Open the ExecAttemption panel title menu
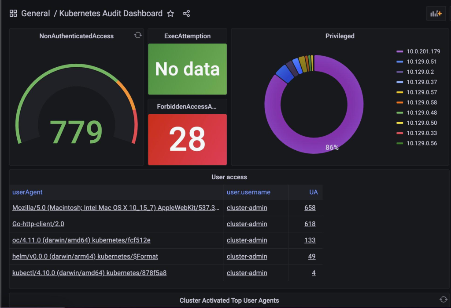Image resolution: width=451 pixels, height=308 pixels. tap(187, 36)
